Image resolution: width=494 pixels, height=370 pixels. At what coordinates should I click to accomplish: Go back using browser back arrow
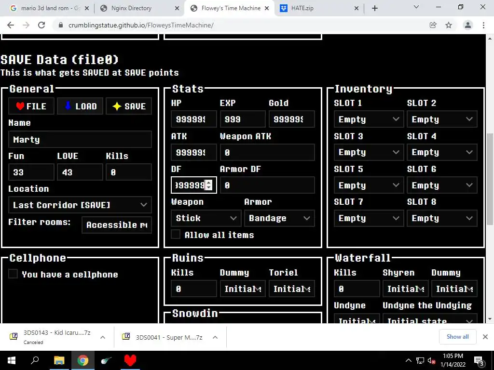pos(11,25)
